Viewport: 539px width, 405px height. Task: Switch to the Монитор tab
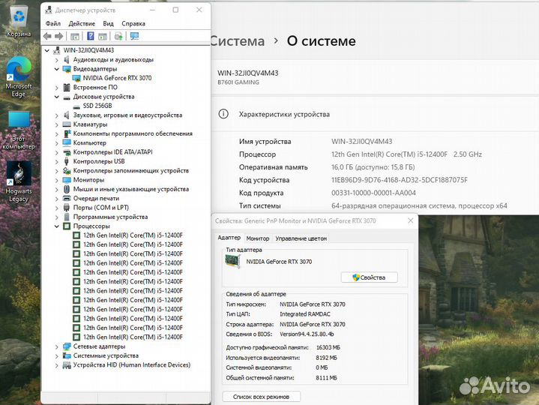[x=258, y=238]
